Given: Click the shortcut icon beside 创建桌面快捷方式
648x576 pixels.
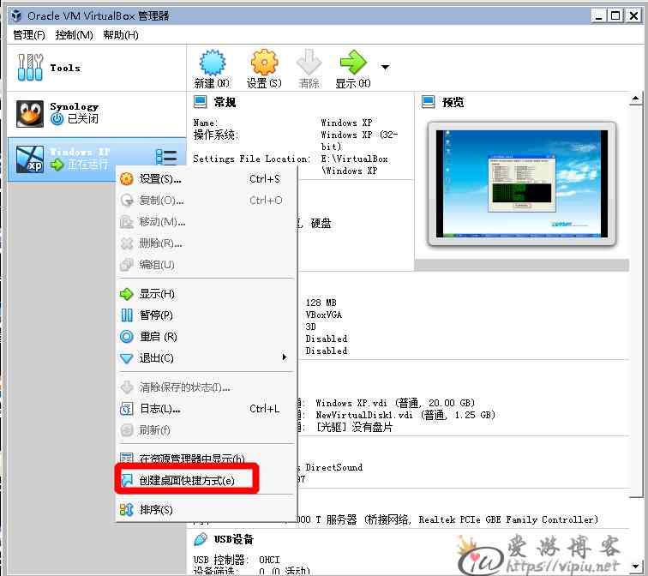Looking at the screenshot, I should pyautogui.click(x=127, y=480).
